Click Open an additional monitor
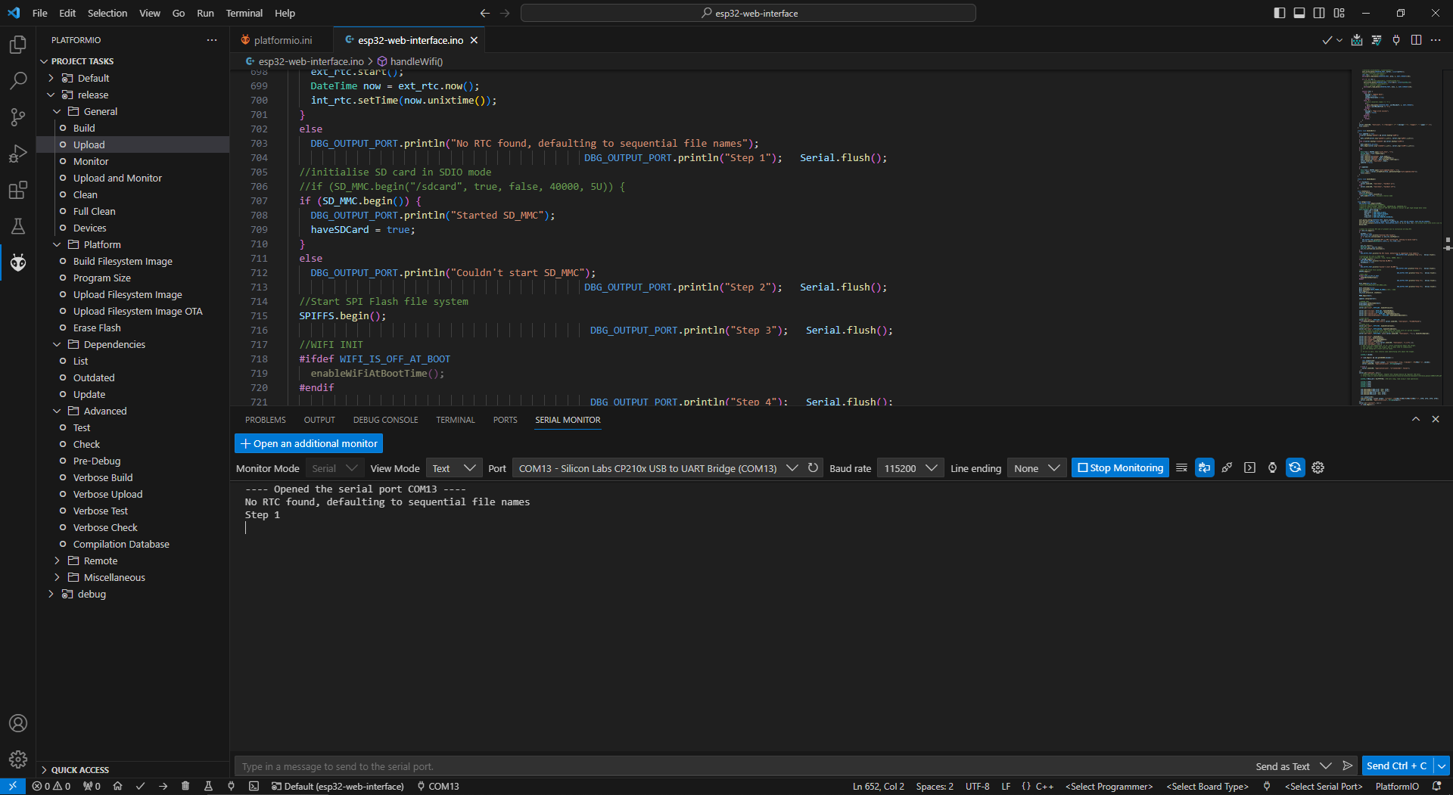 tap(309, 444)
